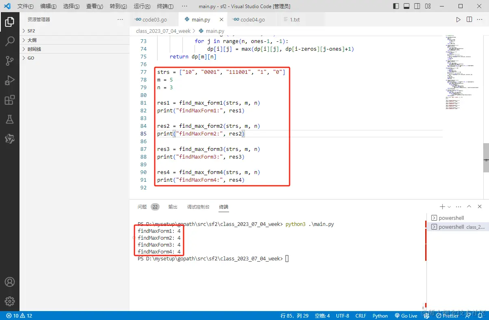Change indentation via 空格: 4
This screenshot has width=489, height=320.
tap(322, 316)
